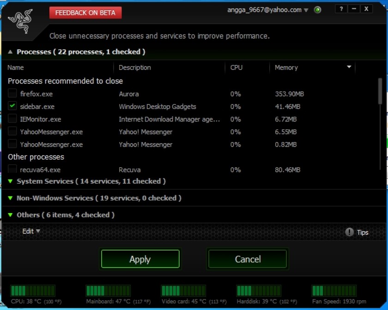This screenshot has width=388, height=310.
Task: Sort by the Memory column header
Action: tap(286, 67)
